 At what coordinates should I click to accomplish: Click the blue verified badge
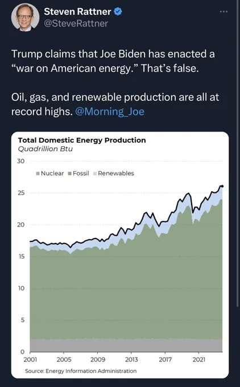118,11
